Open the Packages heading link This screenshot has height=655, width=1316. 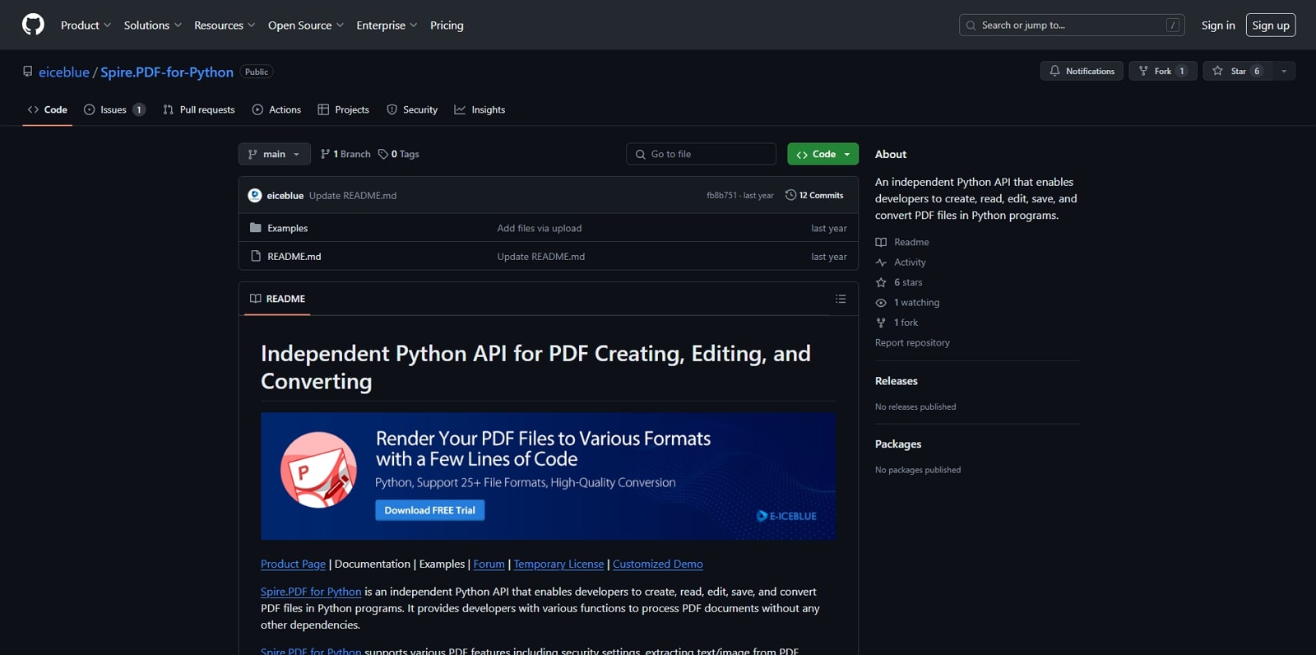click(x=898, y=444)
